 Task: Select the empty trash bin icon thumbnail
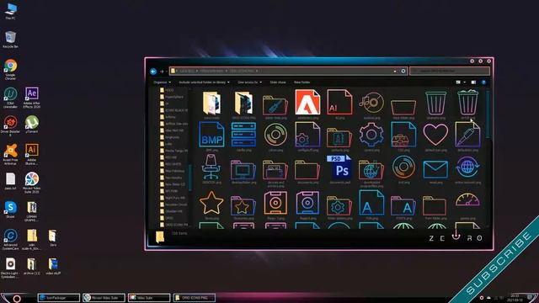[x=435, y=103]
